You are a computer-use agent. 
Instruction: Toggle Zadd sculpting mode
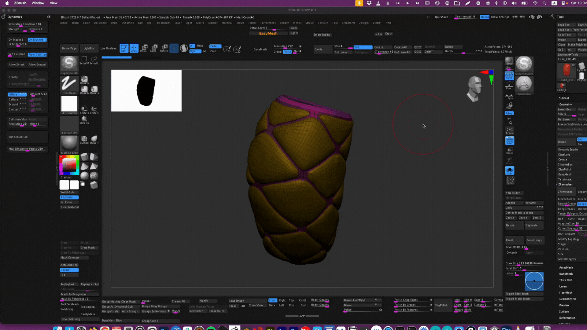coord(215,46)
